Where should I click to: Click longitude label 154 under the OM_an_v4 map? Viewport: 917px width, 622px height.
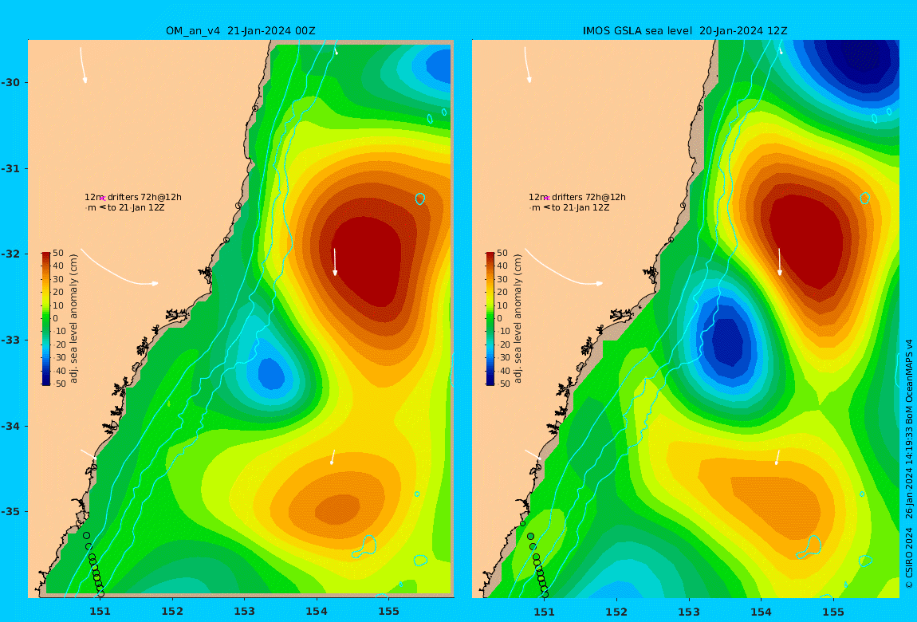(317, 612)
